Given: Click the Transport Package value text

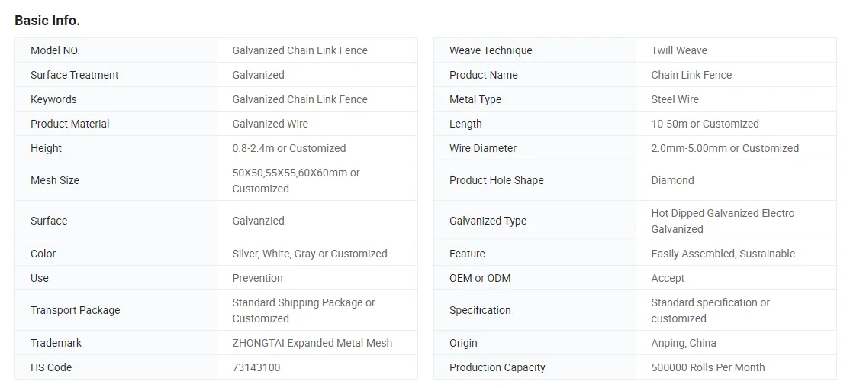Looking at the screenshot, I should (x=304, y=310).
